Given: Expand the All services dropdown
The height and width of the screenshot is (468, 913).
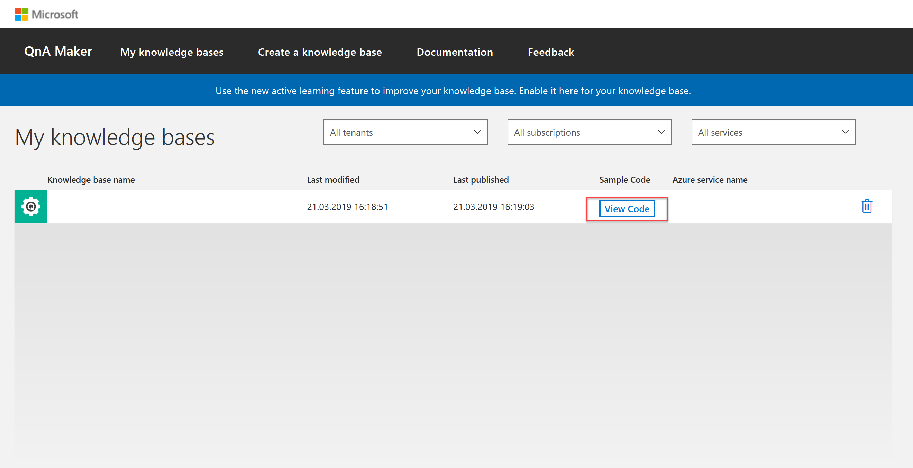Looking at the screenshot, I should 773,132.
